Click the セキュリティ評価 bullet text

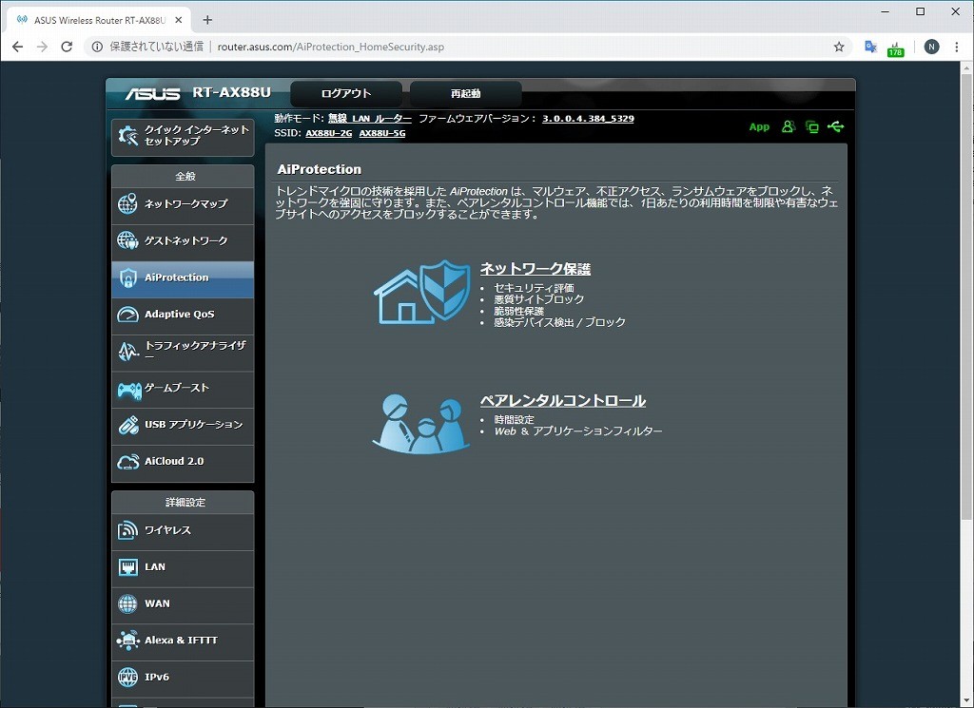pos(534,288)
